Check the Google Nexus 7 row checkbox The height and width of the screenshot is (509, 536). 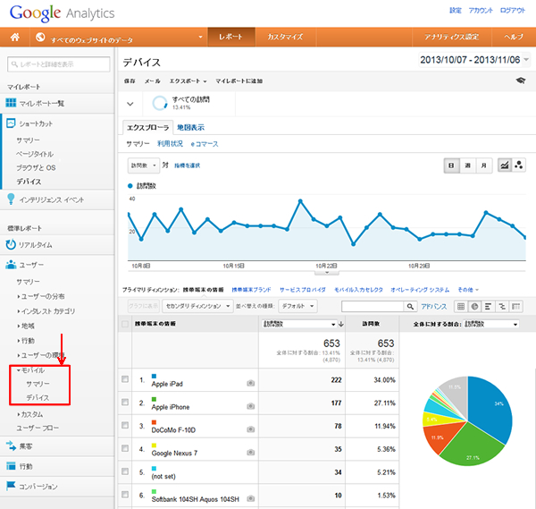tap(125, 448)
